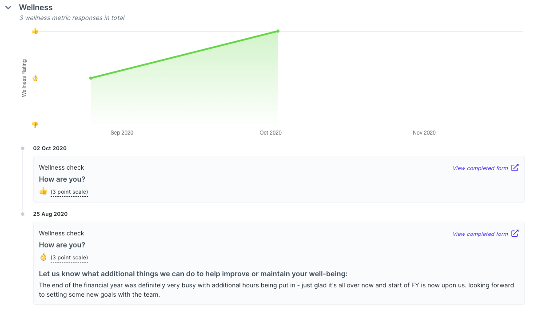Click OK hand rating in 25 Aug entry
The height and width of the screenshot is (310, 534).
43,257
